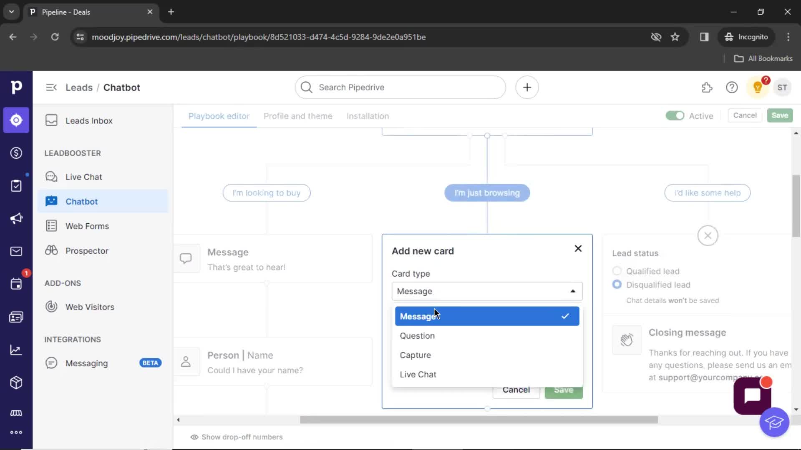Toggle the Active chatbot status switch
This screenshot has height=450, width=801.
tap(675, 115)
